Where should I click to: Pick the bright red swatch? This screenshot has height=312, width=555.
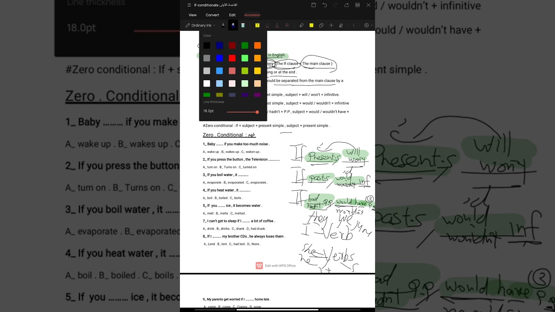232,58
